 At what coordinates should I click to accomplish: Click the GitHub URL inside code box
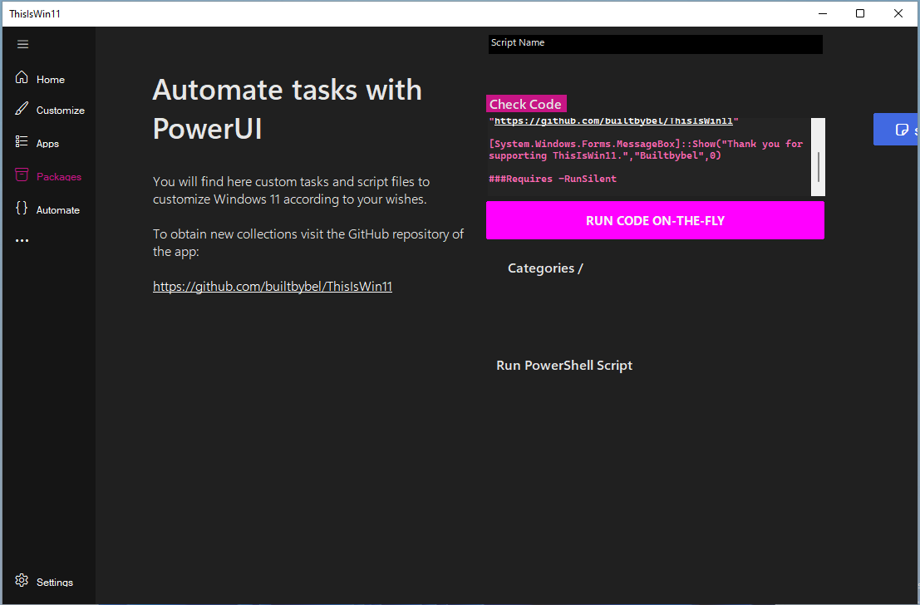613,121
